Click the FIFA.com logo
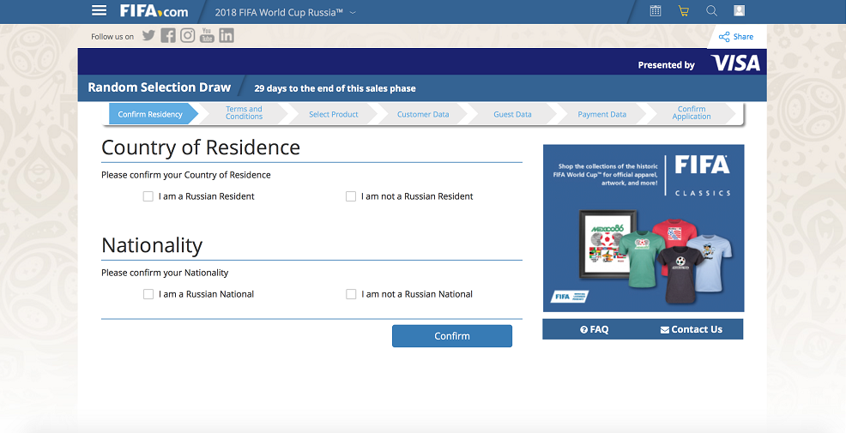This screenshot has width=846, height=433. tap(154, 11)
